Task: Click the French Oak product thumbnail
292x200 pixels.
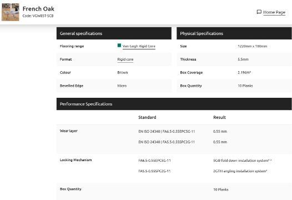Action: pyautogui.click(x=10, y=12)
